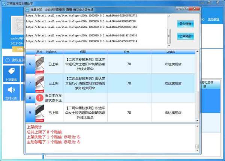225x161 pixels.
Task: Click the red warning icon in row 8
Action: click(x=40, y=98)
